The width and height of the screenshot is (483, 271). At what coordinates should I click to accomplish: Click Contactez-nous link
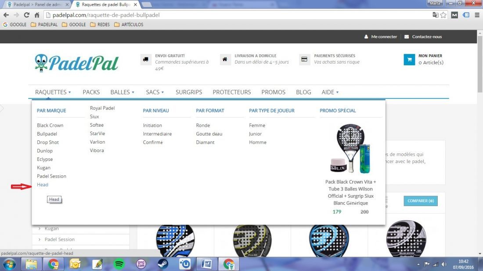click(423, 36)
